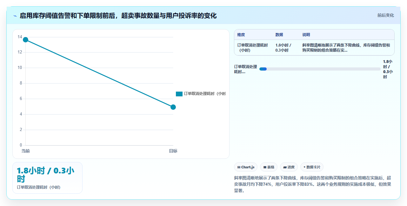Select the 数据卡片 tag chip

coord(312,167)
